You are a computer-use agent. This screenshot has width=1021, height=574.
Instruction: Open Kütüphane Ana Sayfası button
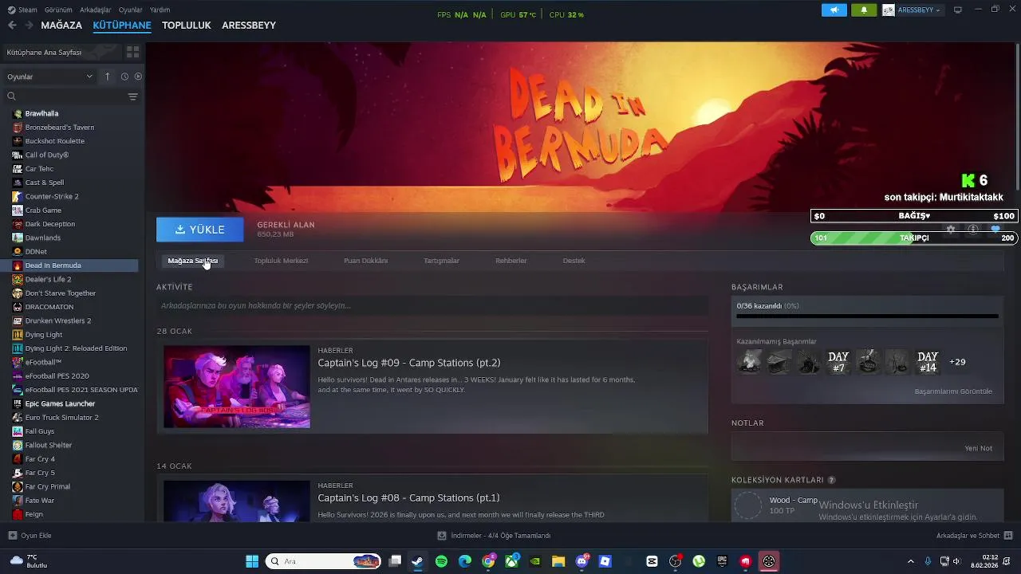coord(61,52)
